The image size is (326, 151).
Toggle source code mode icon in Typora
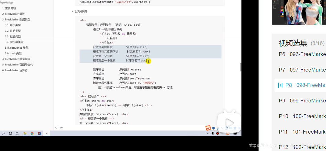tap(61, 128)
